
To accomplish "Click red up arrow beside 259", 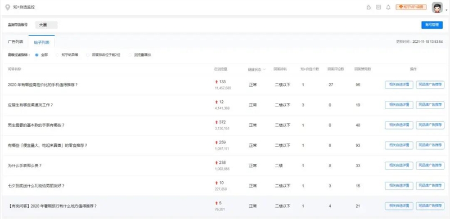I will click(x=217, y=142).
